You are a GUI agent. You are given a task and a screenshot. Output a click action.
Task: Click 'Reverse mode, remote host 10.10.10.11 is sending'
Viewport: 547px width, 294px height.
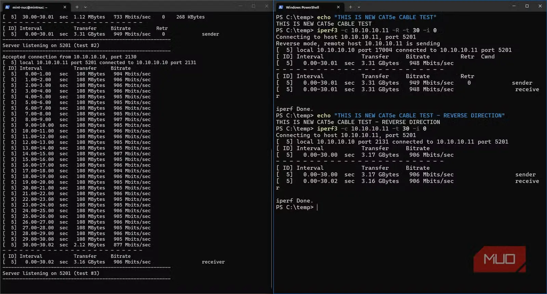coord(358,43)
